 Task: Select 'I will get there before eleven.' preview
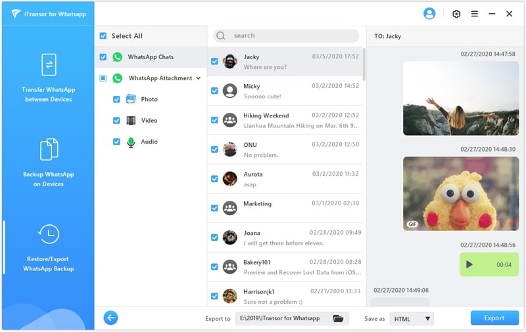click(284, 243)
